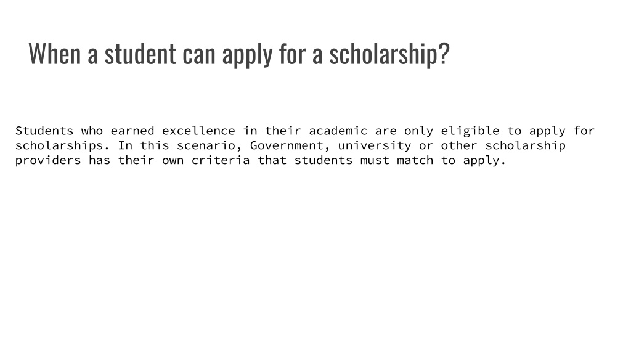Click the word "own" before criteria
The height and width of the screenshot is (355, 631).
tap(173, 161)
